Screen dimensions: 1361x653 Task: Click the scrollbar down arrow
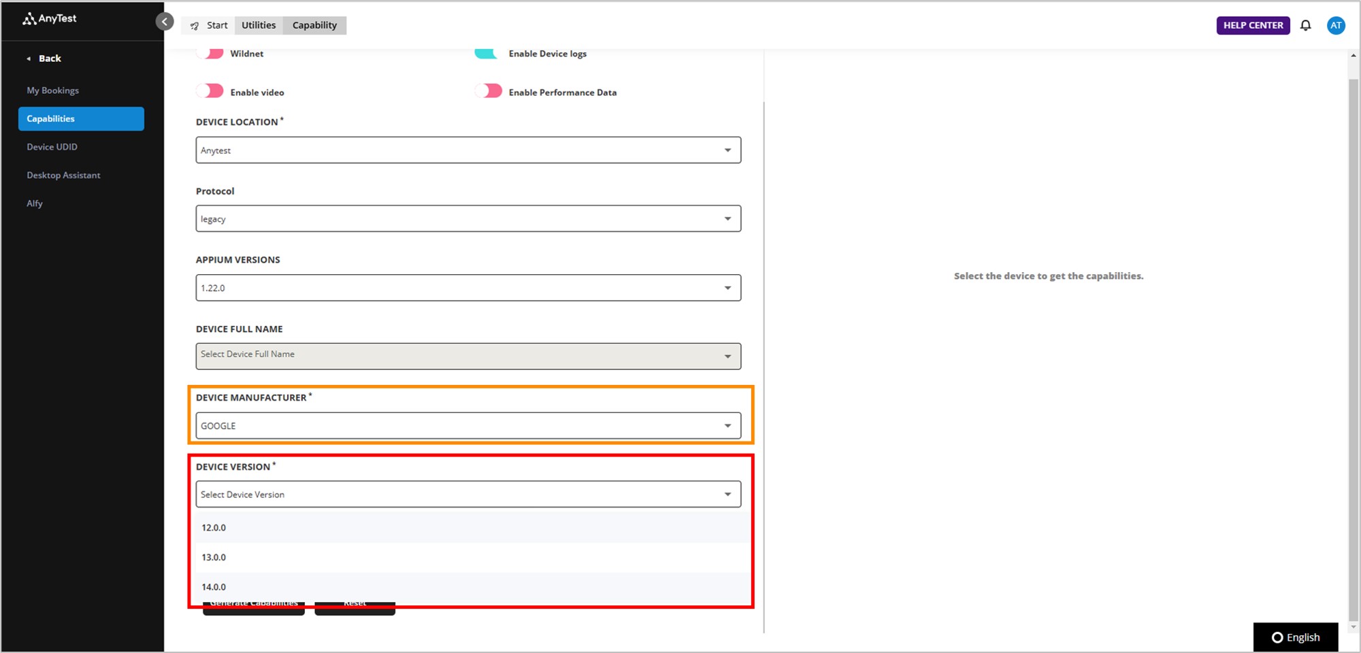click(1354, 627)
